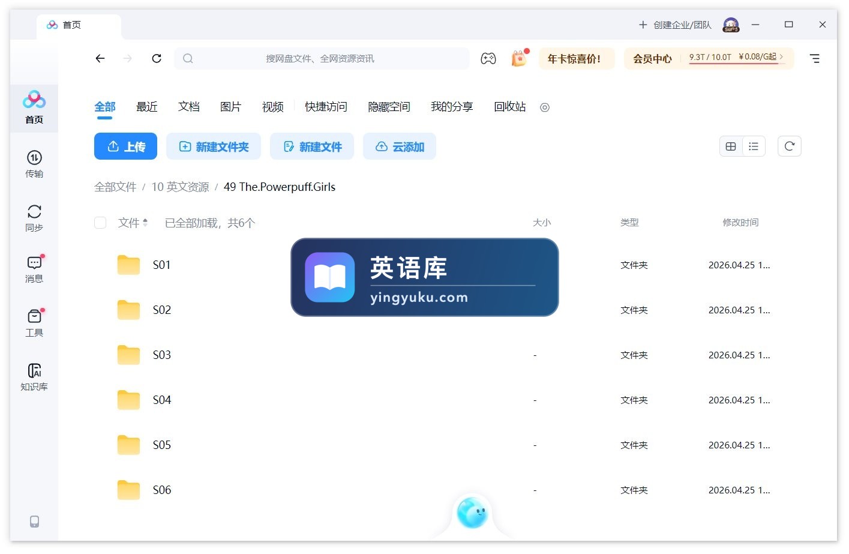The height and width of the screenshot is (554, 849).
Task: Open the 首页 home sidebar icon
Action: (x=34, y=107)
